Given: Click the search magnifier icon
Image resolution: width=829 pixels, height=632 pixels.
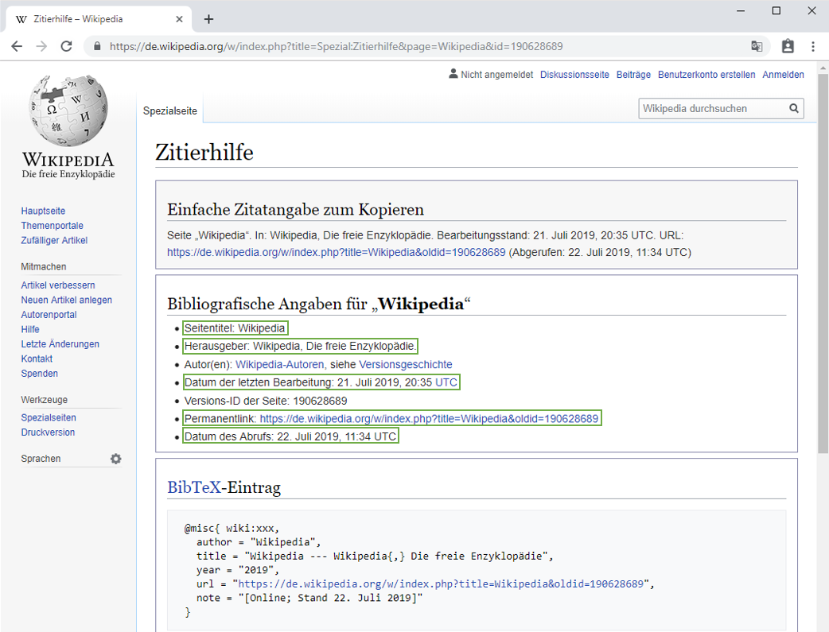Looking at the screenshot, I should click(793, 108).
